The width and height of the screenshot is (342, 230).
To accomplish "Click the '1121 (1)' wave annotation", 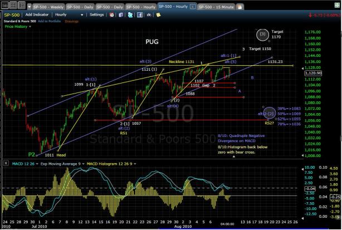I will pyautogui.click(x=149, y=69).
